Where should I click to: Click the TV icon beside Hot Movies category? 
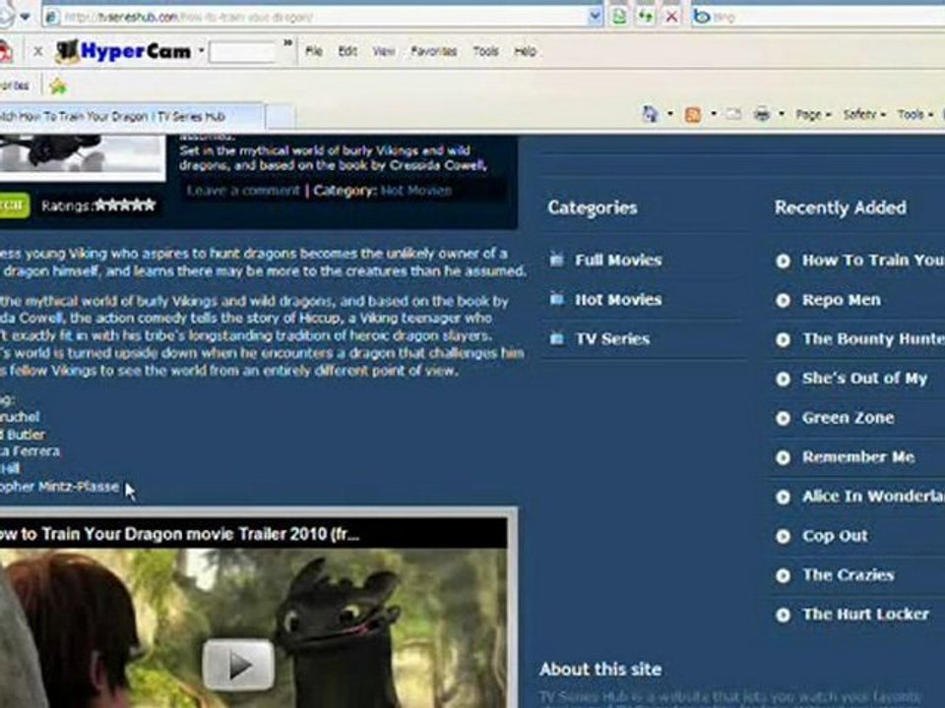pos(557,299)
